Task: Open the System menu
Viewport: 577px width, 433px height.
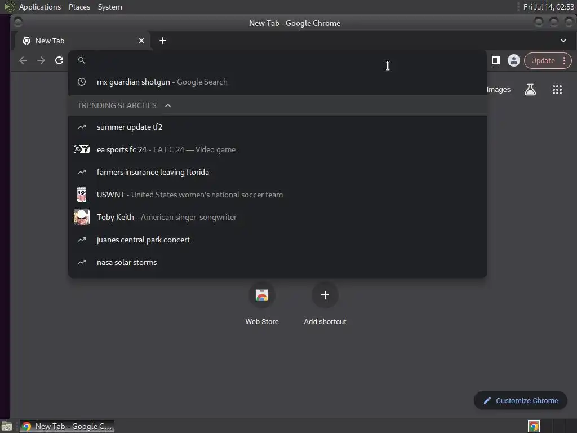Action: pyautogui.click(x=110, y=7)
